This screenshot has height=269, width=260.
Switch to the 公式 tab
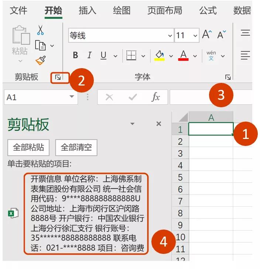coord(208,10)
